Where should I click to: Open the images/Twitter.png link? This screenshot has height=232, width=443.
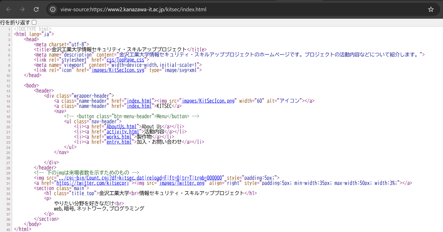point(182,183)
